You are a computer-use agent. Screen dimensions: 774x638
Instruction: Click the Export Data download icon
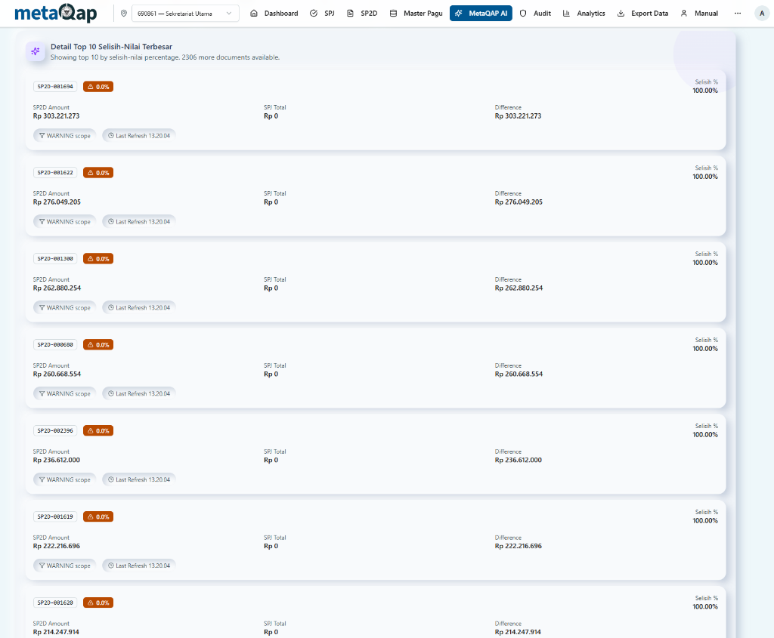click(621, 13)
